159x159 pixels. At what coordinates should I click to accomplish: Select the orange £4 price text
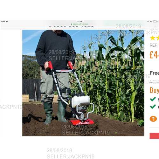[x=154, y=55]
